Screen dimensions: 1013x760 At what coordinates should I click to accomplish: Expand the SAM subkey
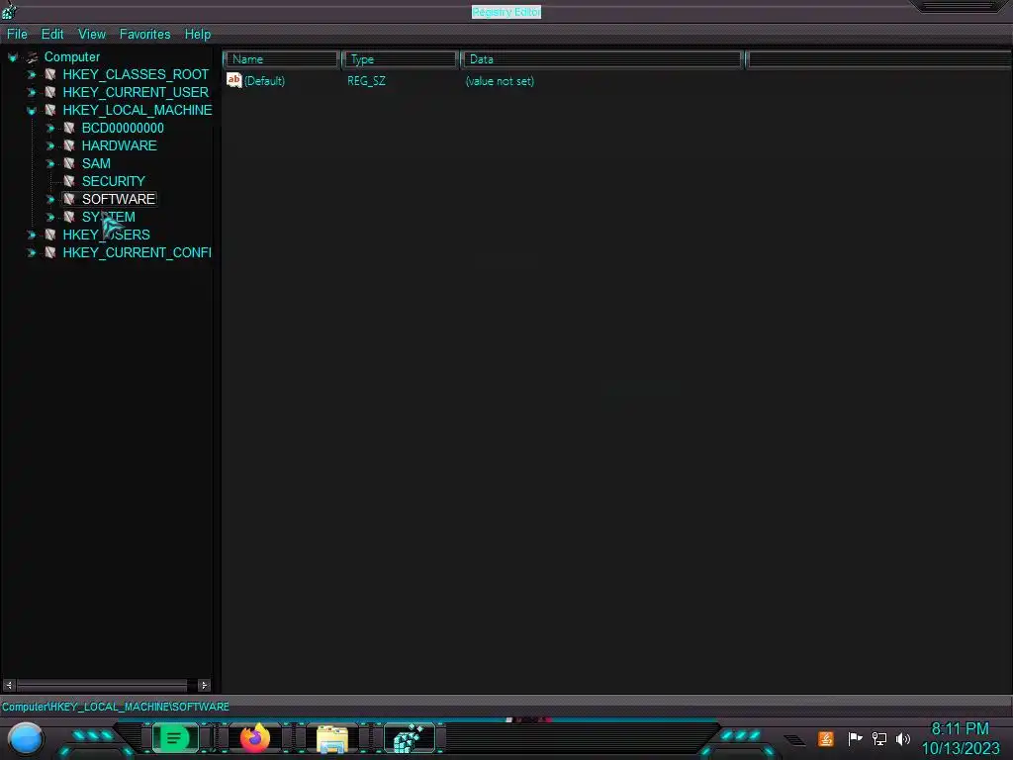(x=49, y=163)
